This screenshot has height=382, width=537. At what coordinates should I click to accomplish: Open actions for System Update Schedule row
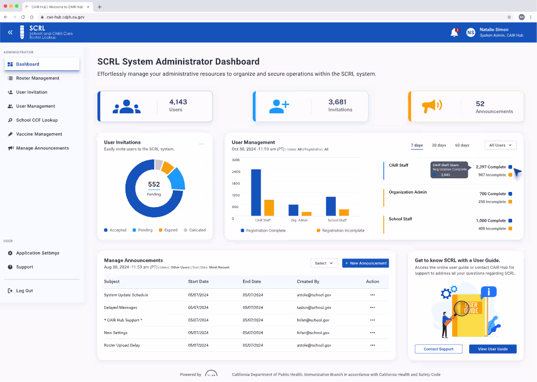click(372, 296)
